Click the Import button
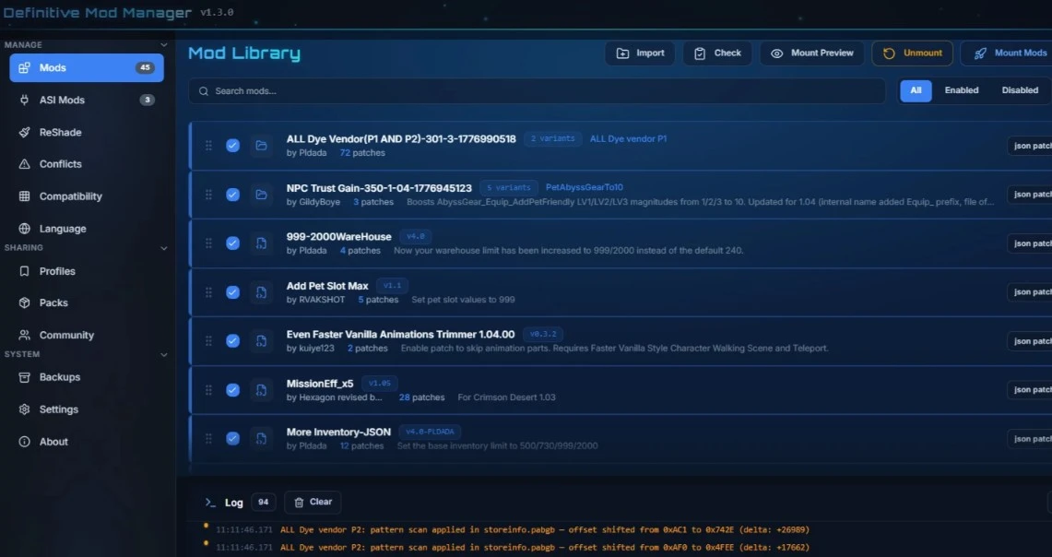Screen dimensions: 1052x557 click(x=639, y=53)
